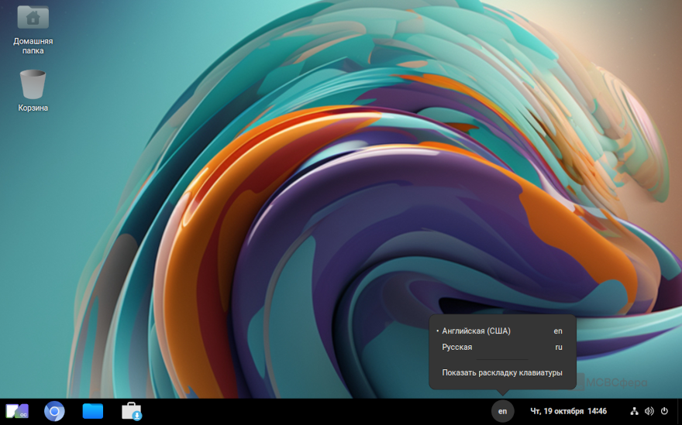Open calendar via Чт, 19 октября date
The image size is (682, 425).
coord(556,411)
